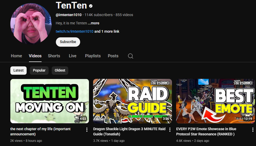Screen dimensions: 256x146
Task: Click the @imtenten1010 handle text
Action: (x=69, y=15)
